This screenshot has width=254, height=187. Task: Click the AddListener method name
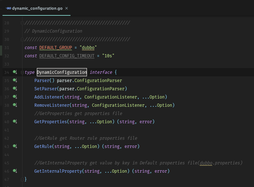pyautogui.click(x=48, y=97)
